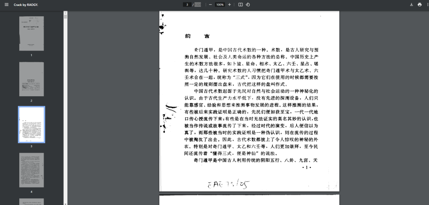Click the paragraph starting '奇门遁甲，是中国古代术数'
Viewport: 429px width, 205px height.
[x=251, y=67]
